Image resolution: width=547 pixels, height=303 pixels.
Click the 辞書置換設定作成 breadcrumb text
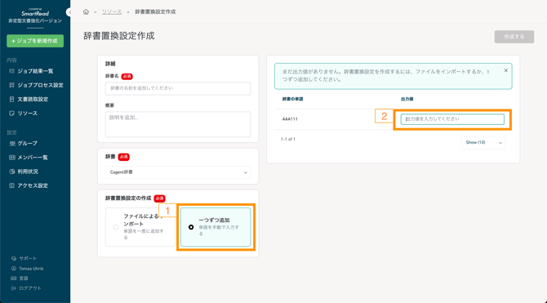click(155, 12)
